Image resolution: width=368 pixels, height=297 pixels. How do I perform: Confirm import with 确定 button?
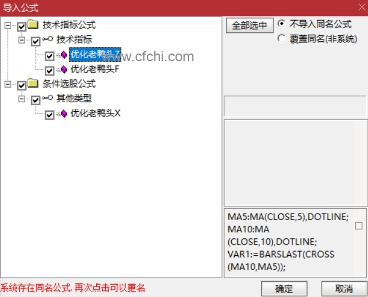pos(284,289)
